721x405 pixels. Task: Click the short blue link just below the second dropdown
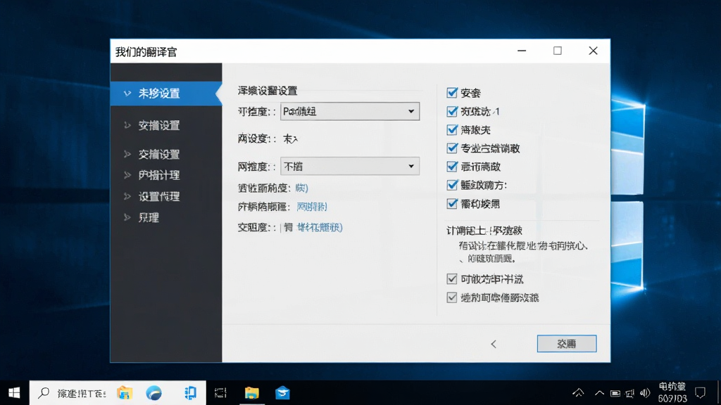click(301, 188)
